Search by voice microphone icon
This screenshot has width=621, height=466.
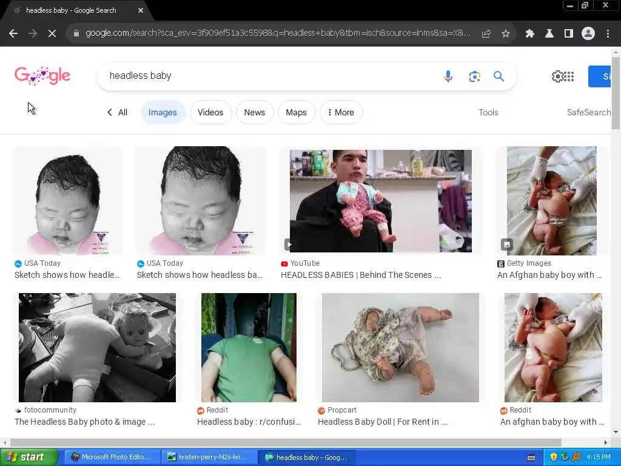click(448, 76)
